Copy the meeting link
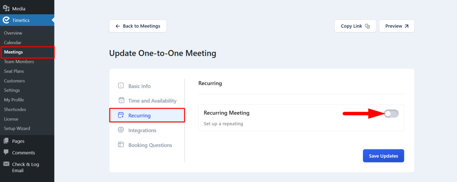The image size is (457, 182). pos(355,26)
